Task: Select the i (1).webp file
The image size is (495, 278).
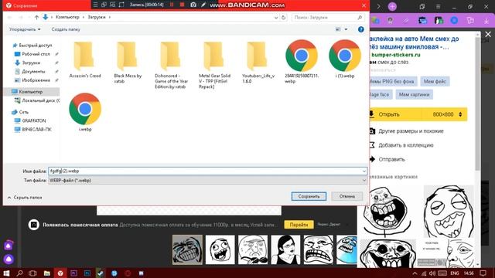Action: tap(345, 59)
